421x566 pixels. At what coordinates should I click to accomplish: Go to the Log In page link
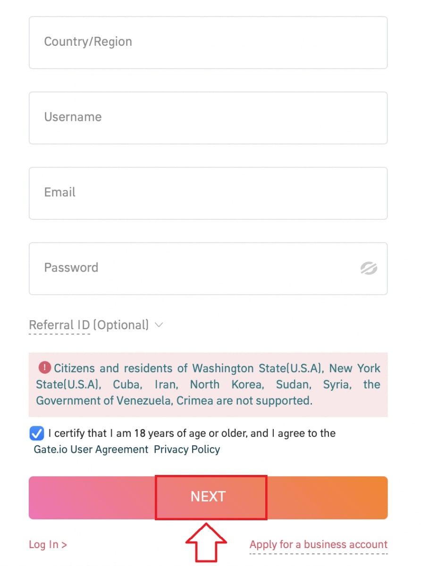point(48,545)
